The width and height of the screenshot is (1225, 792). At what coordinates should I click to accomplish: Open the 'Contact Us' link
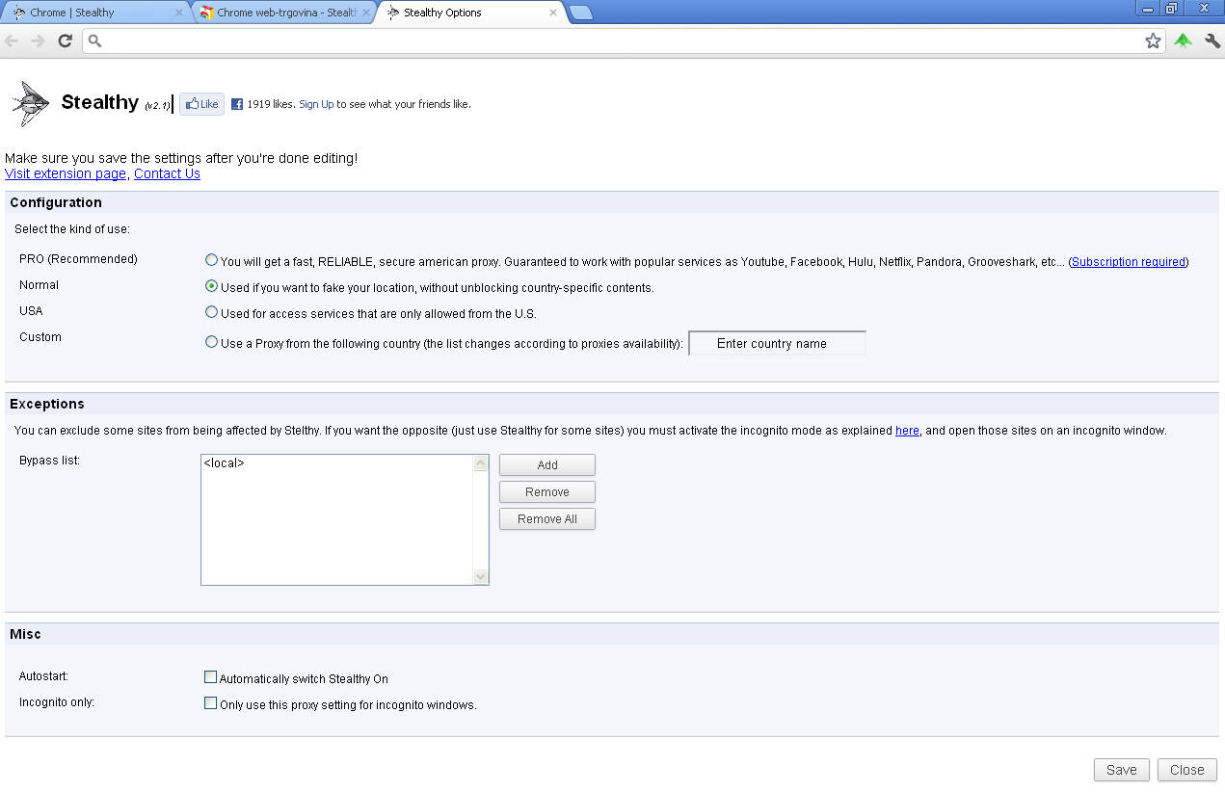click(167, 173)
